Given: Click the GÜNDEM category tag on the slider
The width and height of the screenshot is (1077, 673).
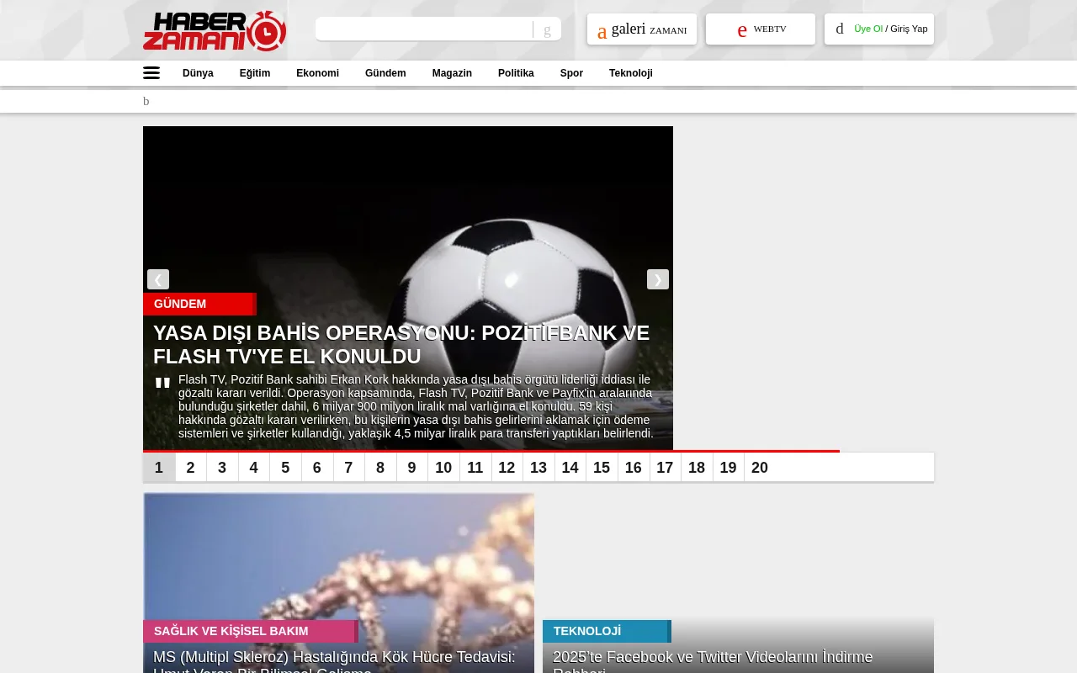Looking at the screenshot, I should [x=180, y=304].
